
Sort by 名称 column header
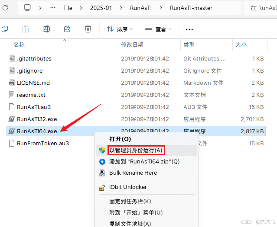[19, 45]
